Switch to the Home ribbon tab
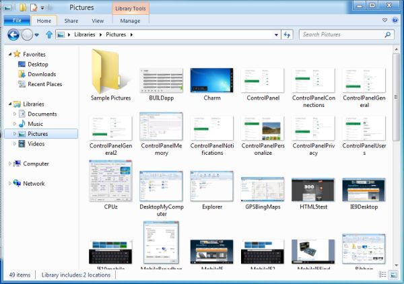Image resolution: width=404 pixels, height=284 pixels. 44,21
